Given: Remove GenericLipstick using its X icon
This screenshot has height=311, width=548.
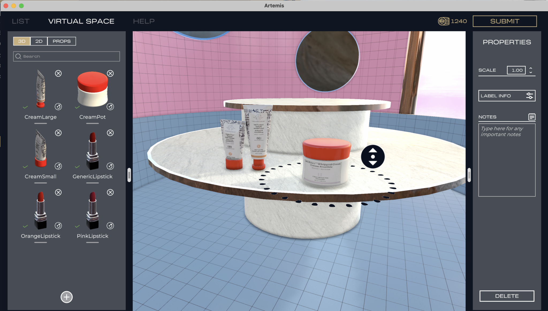Looking at the screenshot, I should 110,133.
